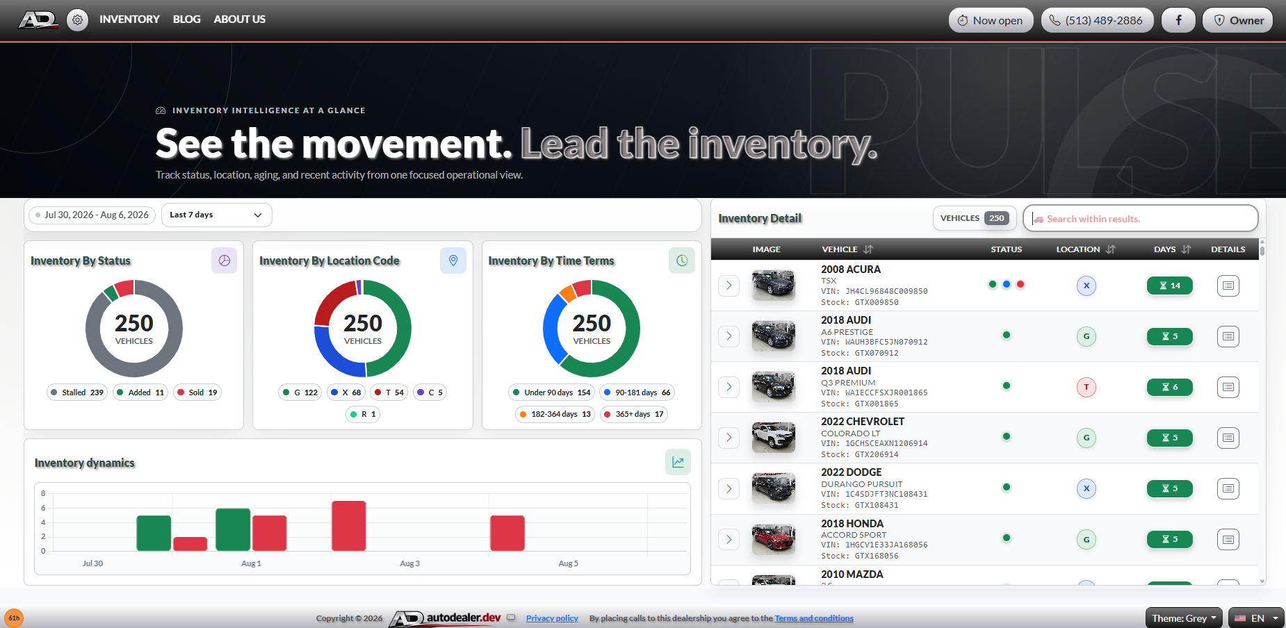Toggle location G 122 legend filter
Screen dimensions: 1286x628
click(300, 392)
